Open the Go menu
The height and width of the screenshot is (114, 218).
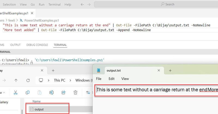33,4
